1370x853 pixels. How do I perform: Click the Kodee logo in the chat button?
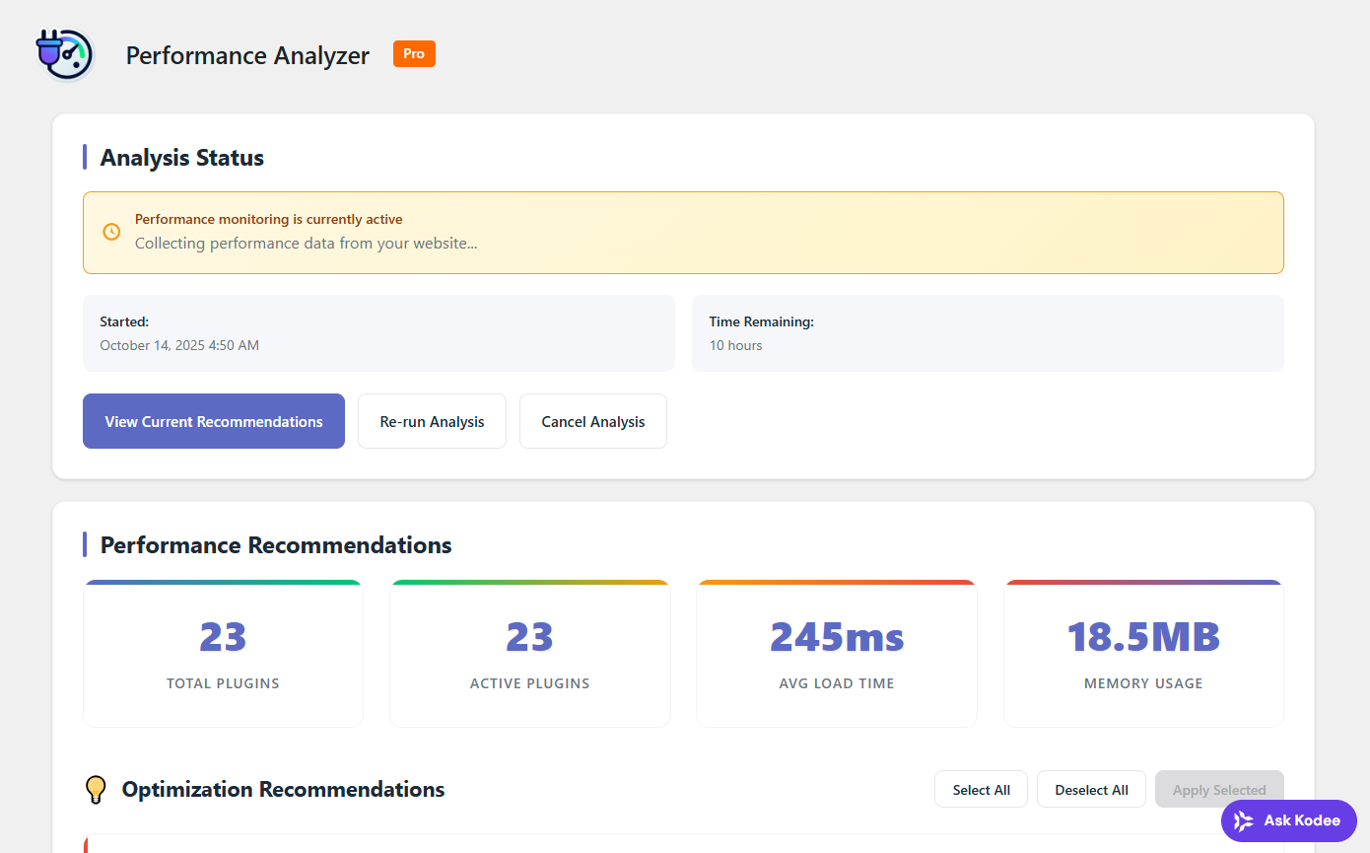(x=1244, y=820)
